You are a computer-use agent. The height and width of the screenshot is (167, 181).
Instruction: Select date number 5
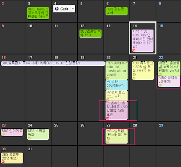81,4
